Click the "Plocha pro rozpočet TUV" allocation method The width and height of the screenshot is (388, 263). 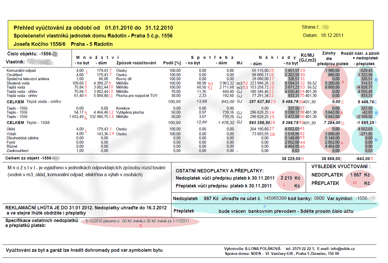(x=137, y=96)
